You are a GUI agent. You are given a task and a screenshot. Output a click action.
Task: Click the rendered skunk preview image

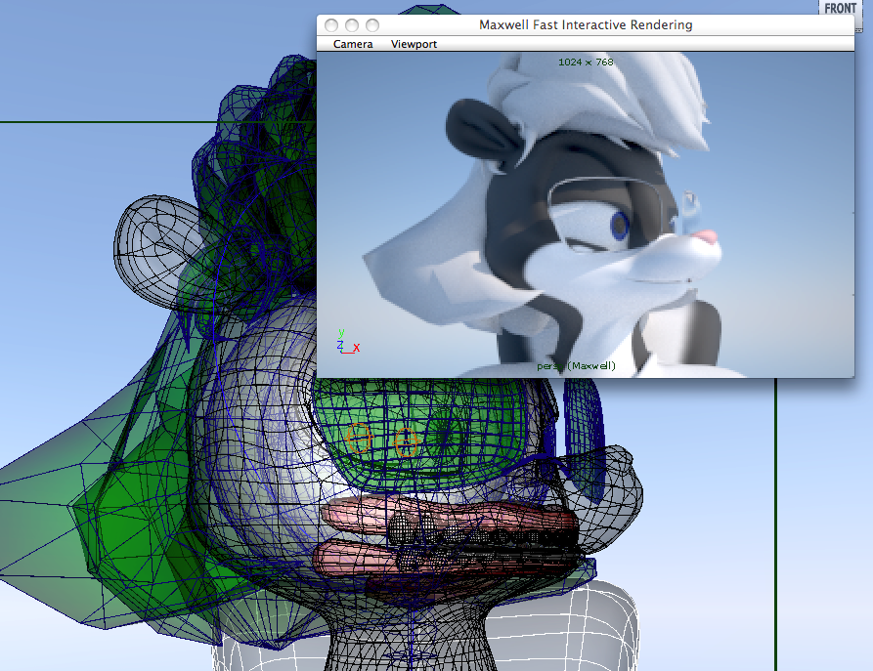pos(586,215)
